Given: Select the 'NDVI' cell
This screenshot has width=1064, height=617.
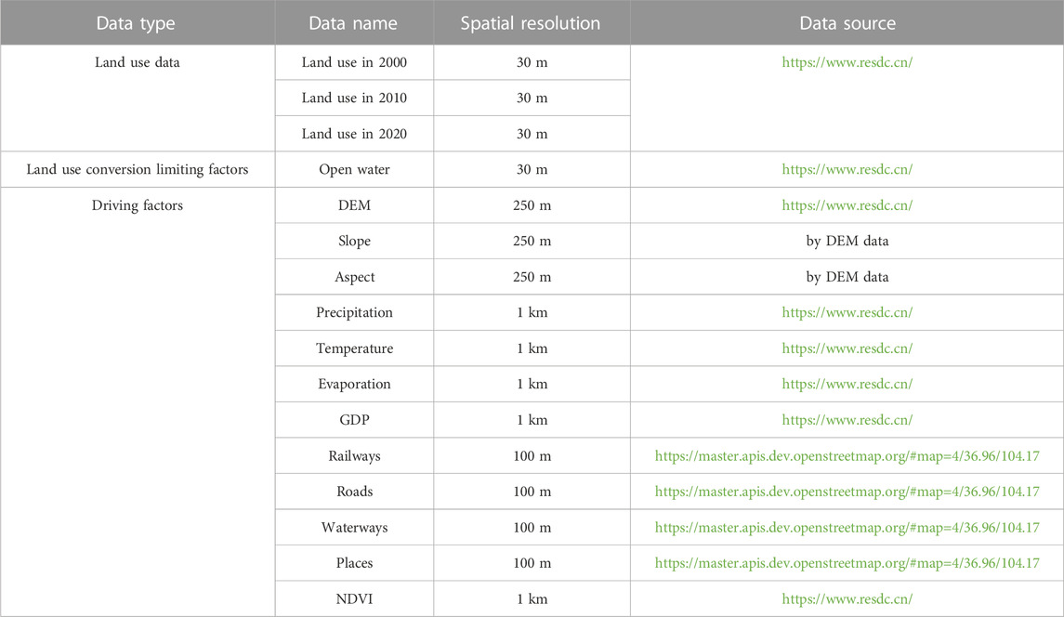Looking at the screenshot, I should (354, 599).
